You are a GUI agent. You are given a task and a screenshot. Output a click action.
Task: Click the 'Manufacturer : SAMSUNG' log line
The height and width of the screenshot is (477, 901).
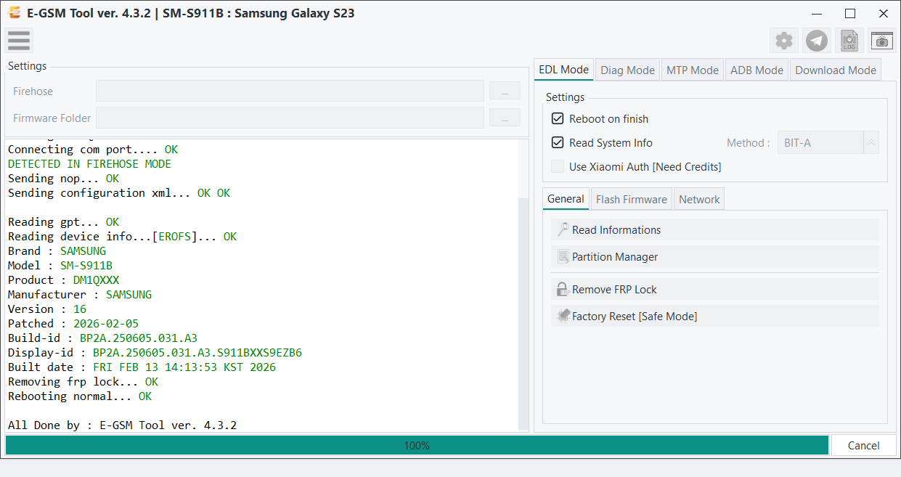80,295
